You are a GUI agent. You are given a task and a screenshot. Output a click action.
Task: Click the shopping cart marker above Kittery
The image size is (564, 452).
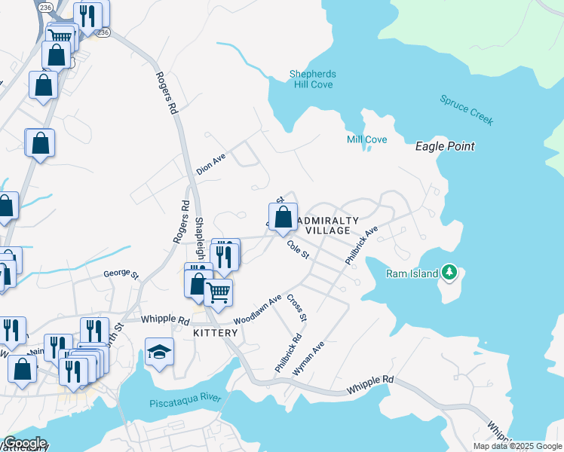(x=219, y=295)
